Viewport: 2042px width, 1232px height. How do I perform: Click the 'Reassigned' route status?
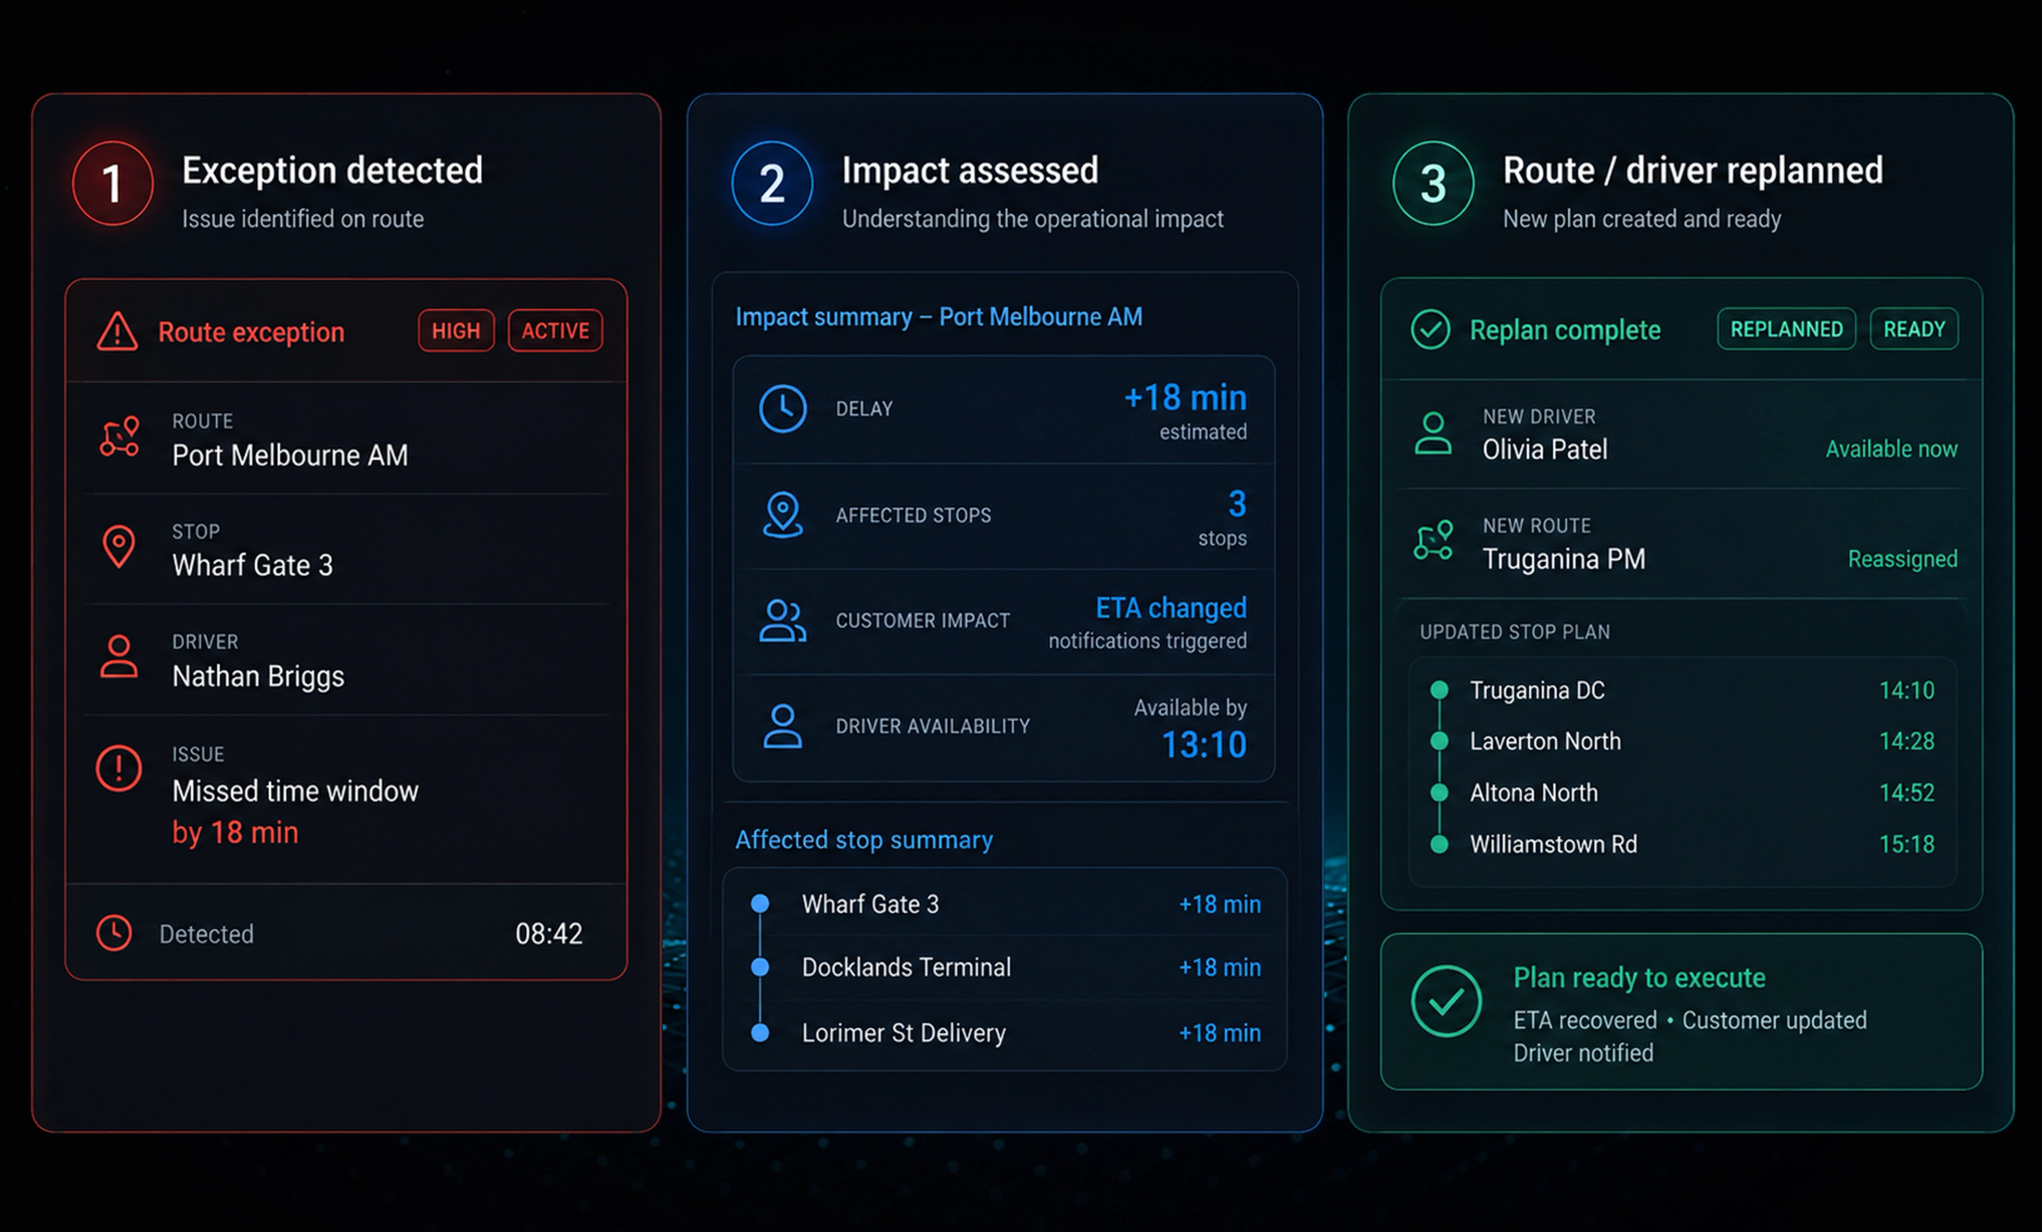[1903, 559]
